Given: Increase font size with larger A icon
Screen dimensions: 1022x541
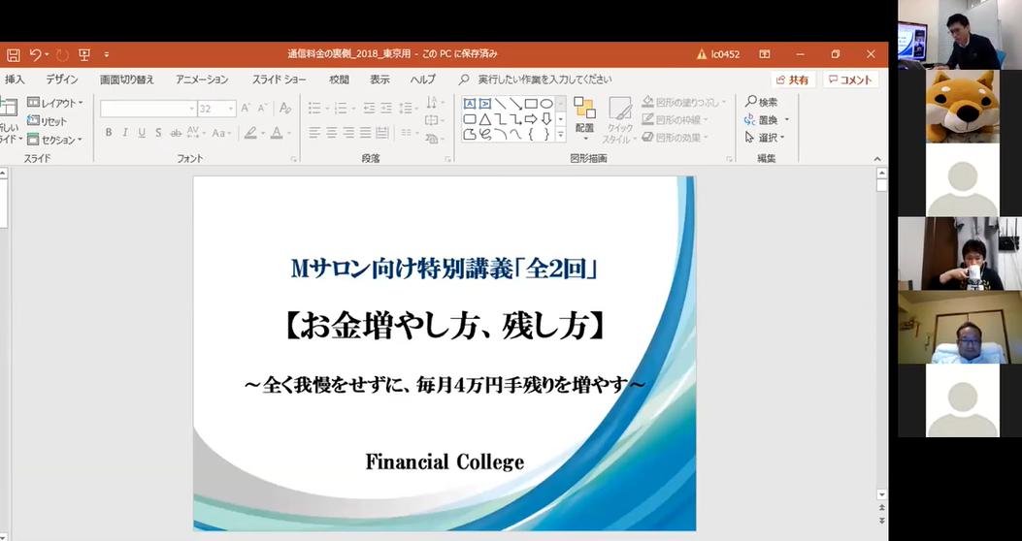Looking at the screenshot, I should 246,108.
